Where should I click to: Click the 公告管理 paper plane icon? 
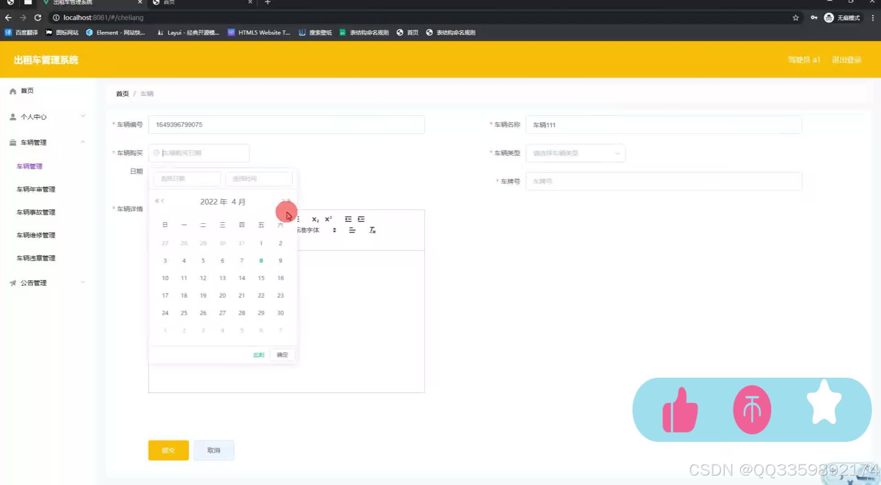pyautogui.click(x=13, y=282)
